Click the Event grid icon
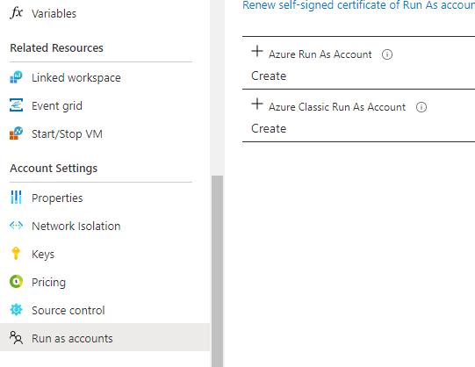The height and width of the screenshot is (367, 475). point(16,105)
